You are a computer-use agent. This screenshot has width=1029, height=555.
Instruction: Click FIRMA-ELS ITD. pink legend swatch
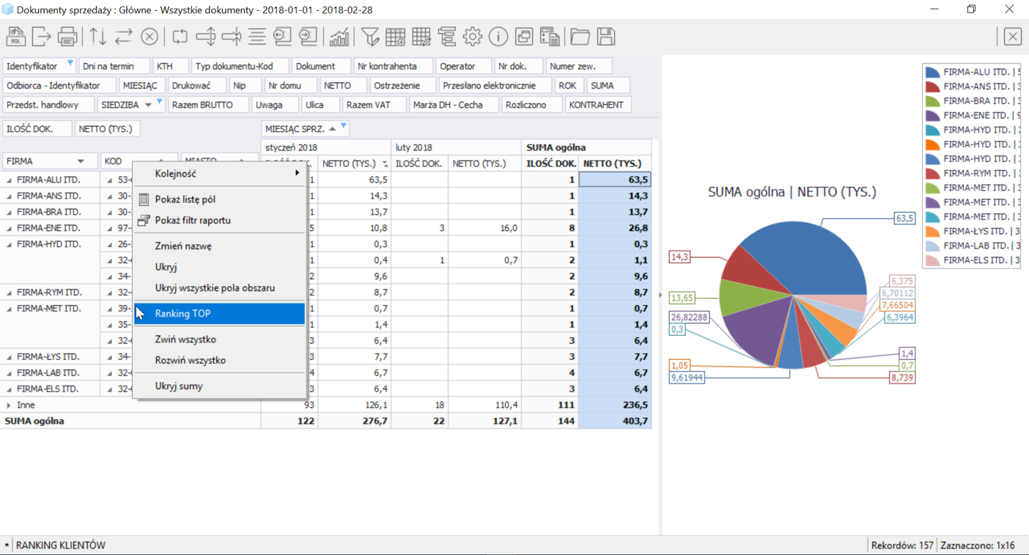[932, 260]
